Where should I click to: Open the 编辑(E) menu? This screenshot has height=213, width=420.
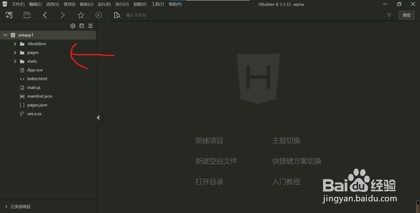pyautogui.click(x=35, y=4)
